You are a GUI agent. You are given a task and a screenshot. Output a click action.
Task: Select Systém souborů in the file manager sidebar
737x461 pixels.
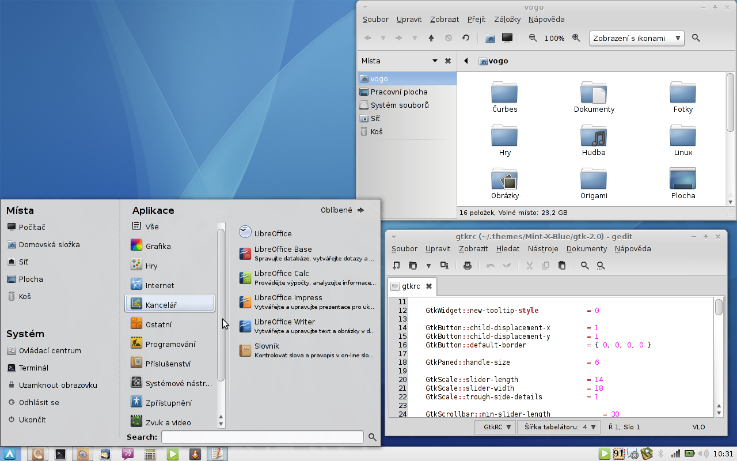point(407,105)
